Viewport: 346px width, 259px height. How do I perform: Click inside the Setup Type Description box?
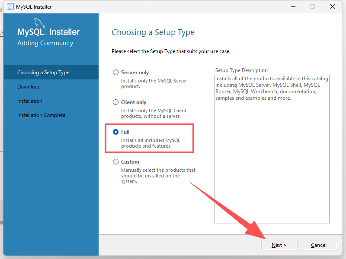tap(272, 160)
